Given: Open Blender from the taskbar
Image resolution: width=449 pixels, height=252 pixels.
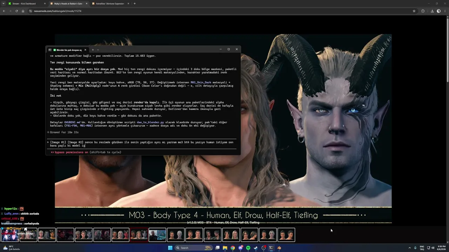Looking at the screenshot, I should coord(279,248).
